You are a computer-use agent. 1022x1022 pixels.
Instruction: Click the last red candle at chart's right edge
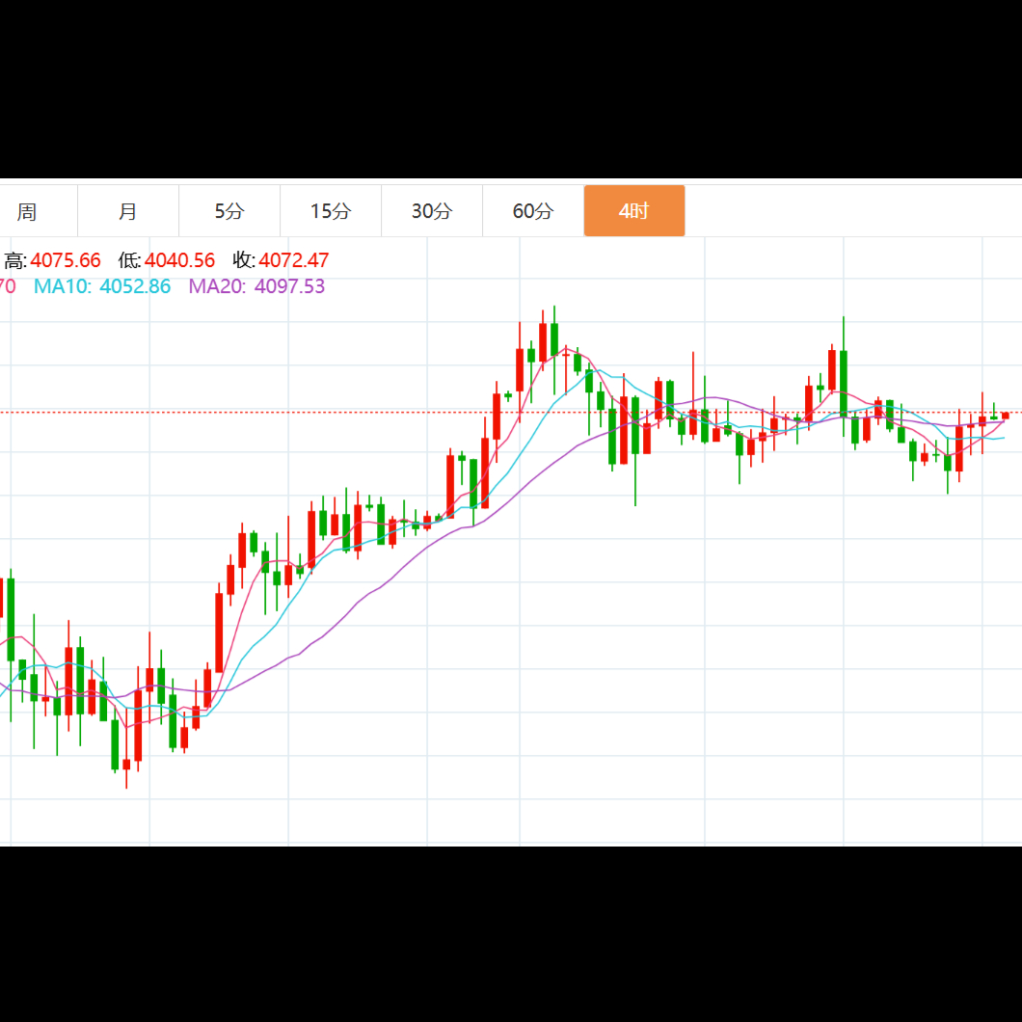(1005, 416)
